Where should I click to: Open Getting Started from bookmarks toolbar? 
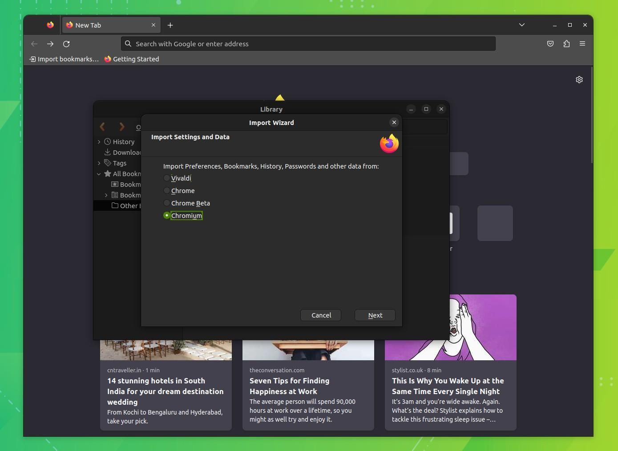tap(132, 59)
